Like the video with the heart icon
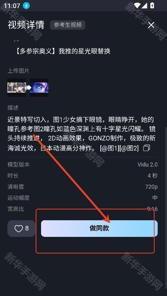This screenshot has width=167, height=296. pos(21,228)
